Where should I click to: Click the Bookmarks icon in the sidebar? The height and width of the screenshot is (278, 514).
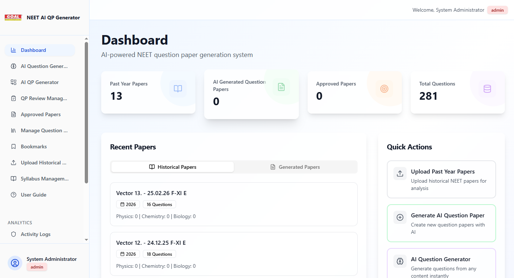(14, 146)
